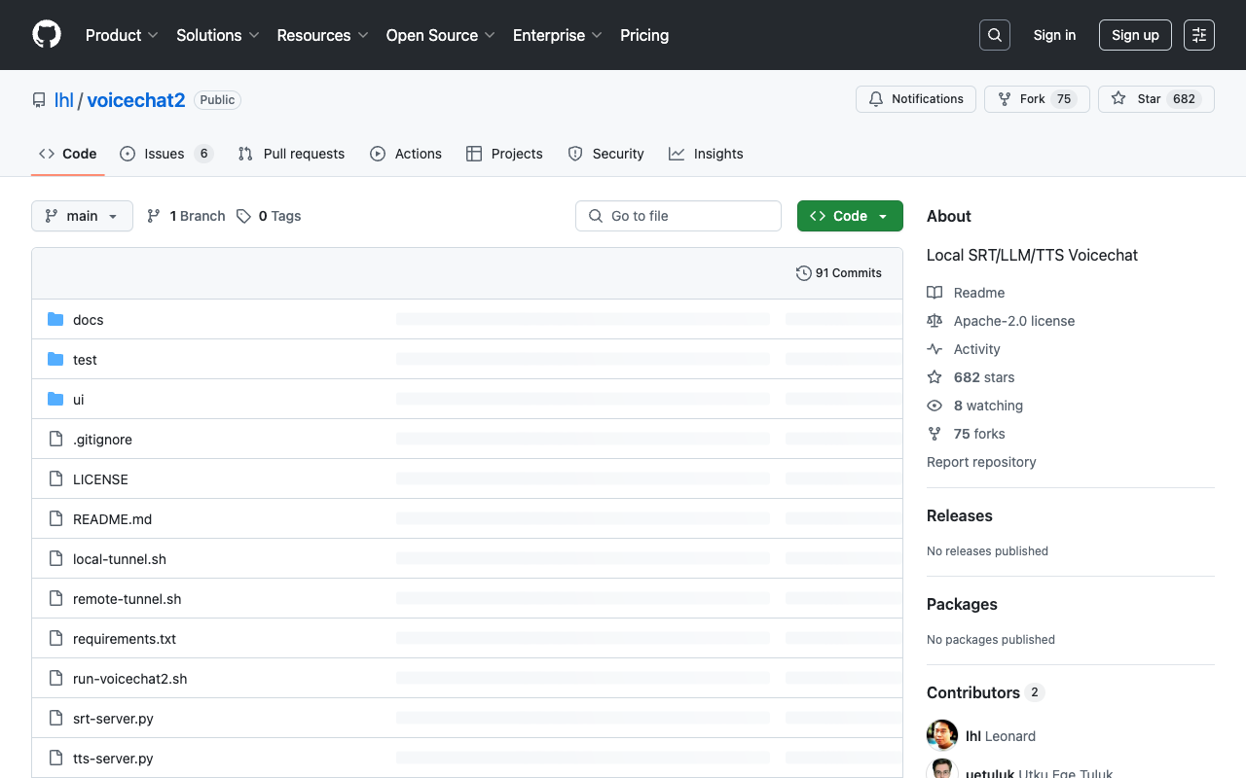
Task: Open the GitHub homepage logo
Action: pyautogui.click(x=47, y=35)
